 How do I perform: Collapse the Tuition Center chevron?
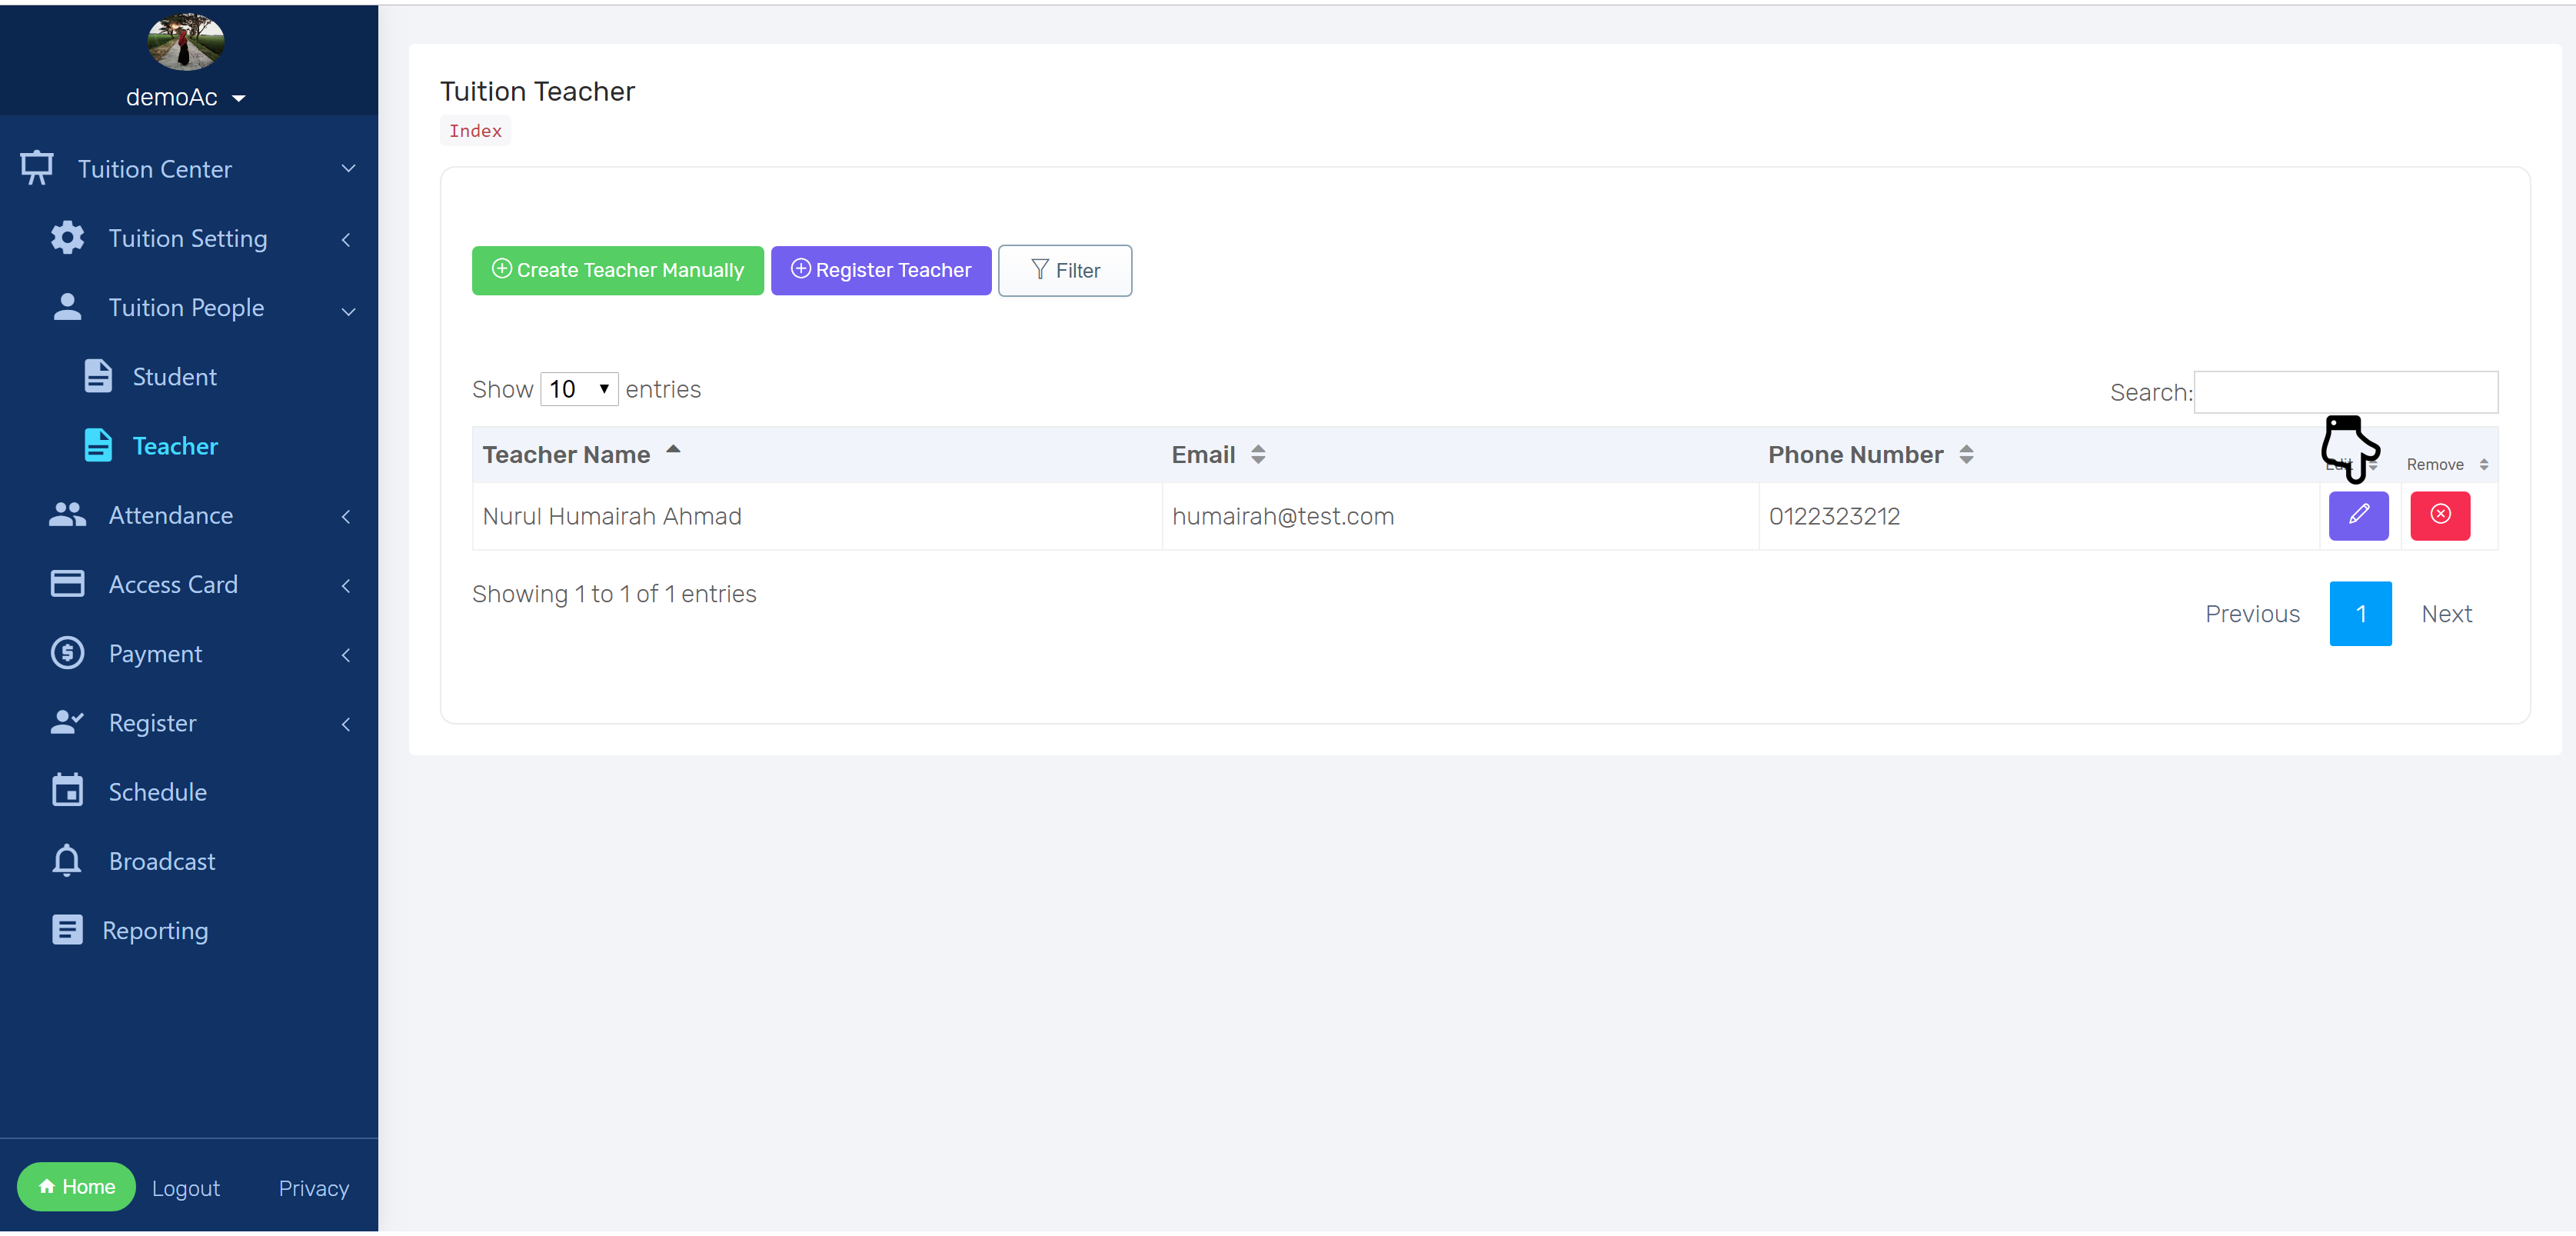tap(348, 169)
